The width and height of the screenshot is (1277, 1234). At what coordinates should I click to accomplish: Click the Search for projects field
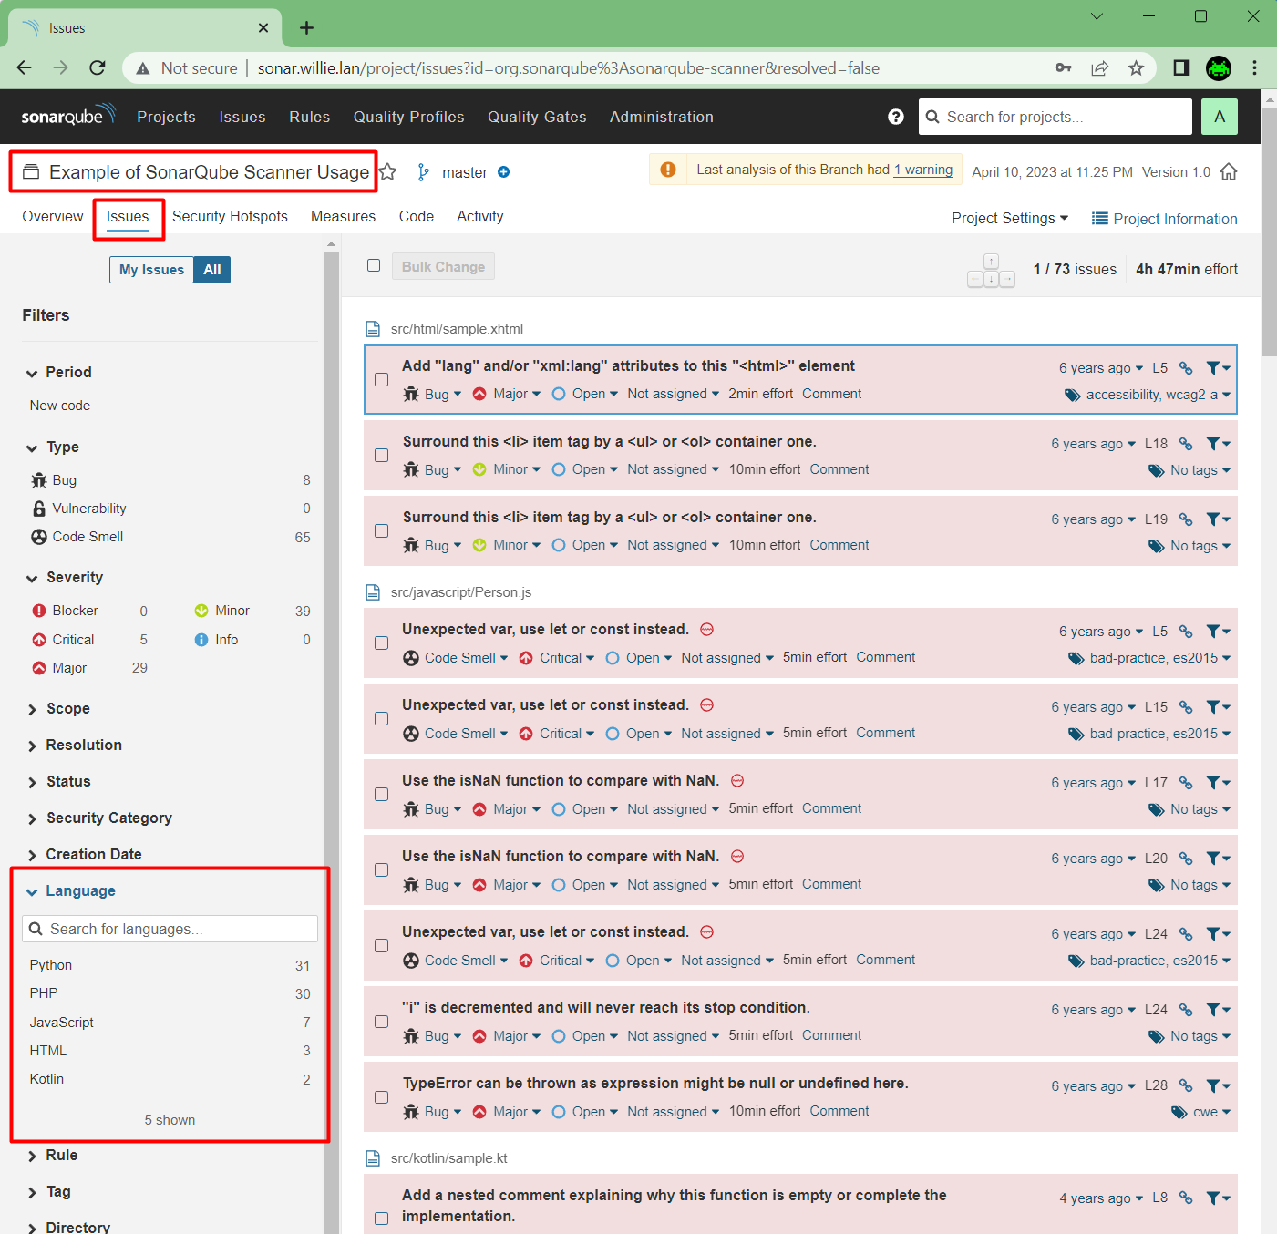pos(1056,117)
